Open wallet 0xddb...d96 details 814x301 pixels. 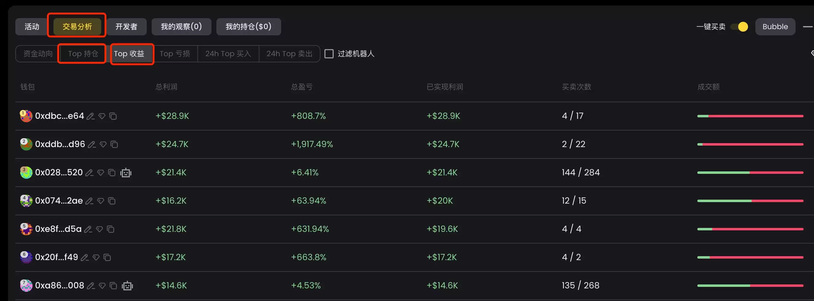point(60,144)
